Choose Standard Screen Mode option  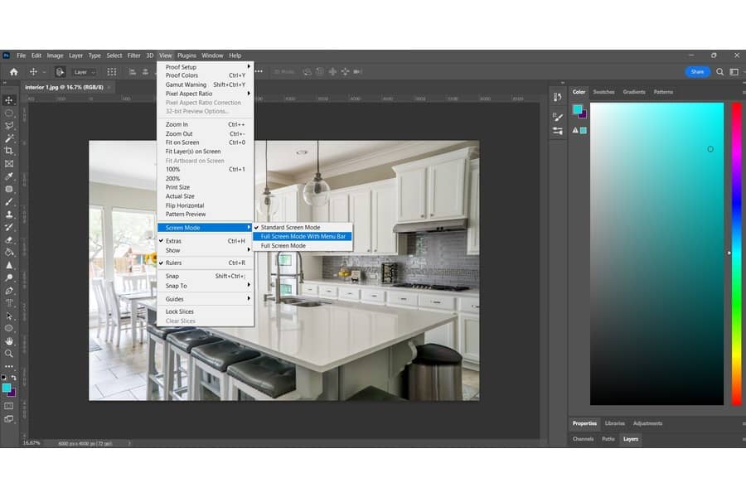pos(290,227)
